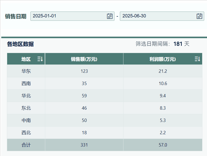Screen dimensions: 207x156
Task: Open the start date calendar picker
Action: (110, 16)
